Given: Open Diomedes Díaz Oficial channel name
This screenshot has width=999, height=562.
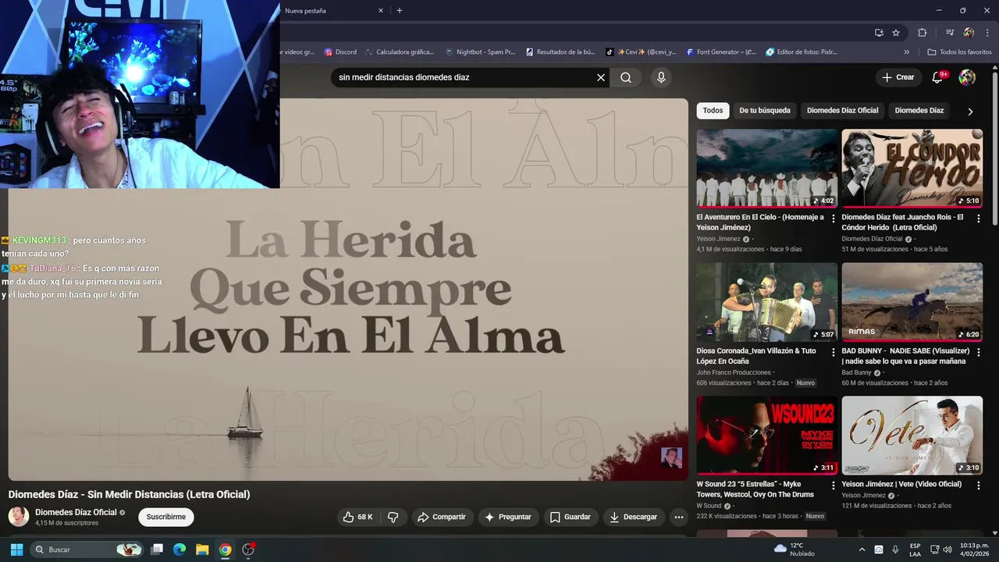Looking at the screenshot, I should [76, 512].
